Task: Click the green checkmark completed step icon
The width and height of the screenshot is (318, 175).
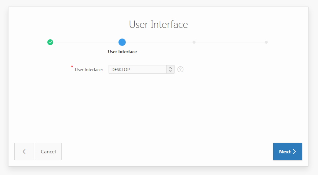Action: [50, 42]
